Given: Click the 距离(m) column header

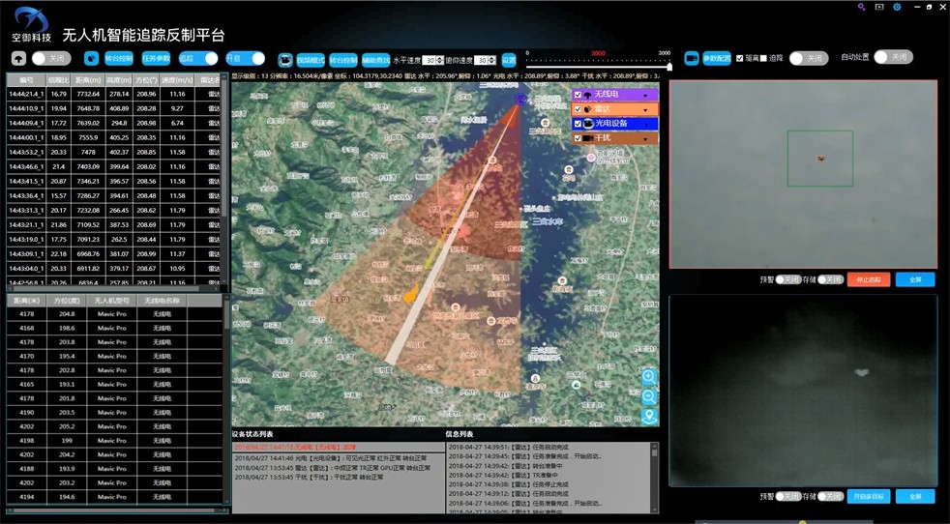Looking at the screenshot, I should point(88,80).
